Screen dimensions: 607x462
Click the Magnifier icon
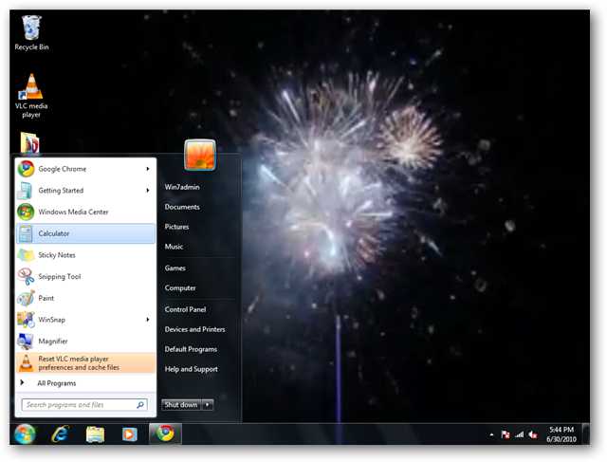point(26,342)
